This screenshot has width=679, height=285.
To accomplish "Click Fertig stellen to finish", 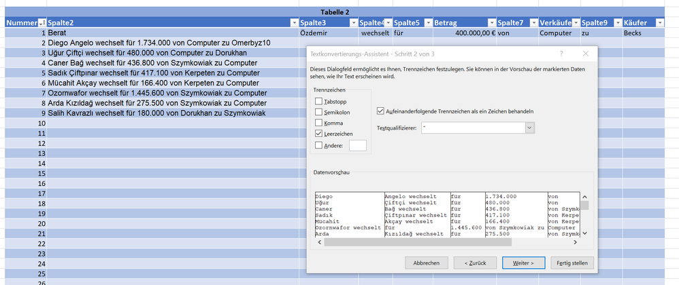I will 572,263.
